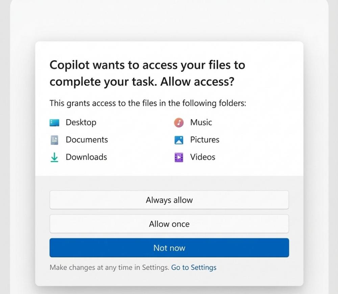Click the Documents folder icon

(54, 140)
